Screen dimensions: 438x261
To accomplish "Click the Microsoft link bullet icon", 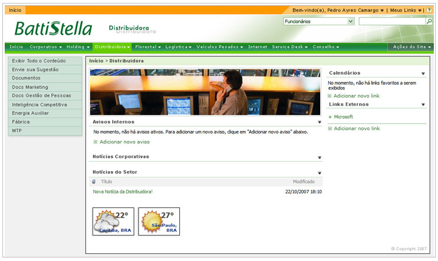I will (330, 117).
